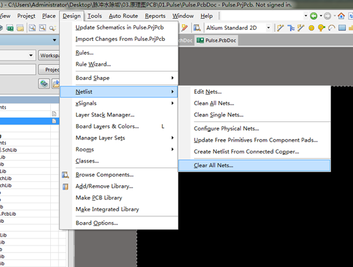Open the Help menu
Viewport: 353px width, 267px height.
(206, 16)
